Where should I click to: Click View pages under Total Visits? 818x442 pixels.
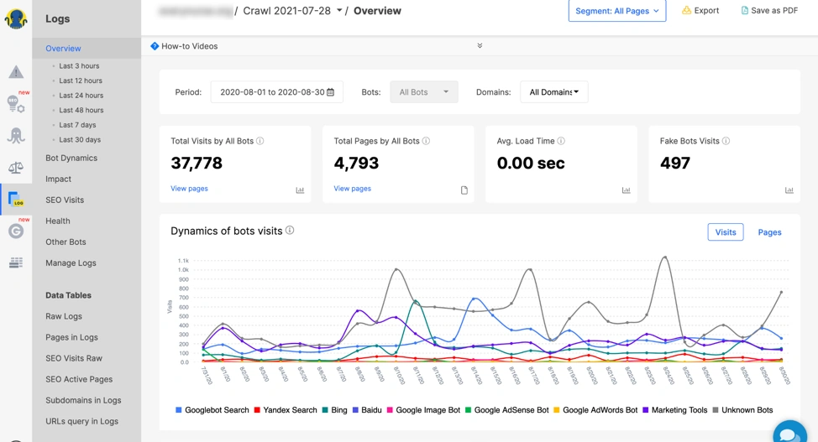[189, 189]
